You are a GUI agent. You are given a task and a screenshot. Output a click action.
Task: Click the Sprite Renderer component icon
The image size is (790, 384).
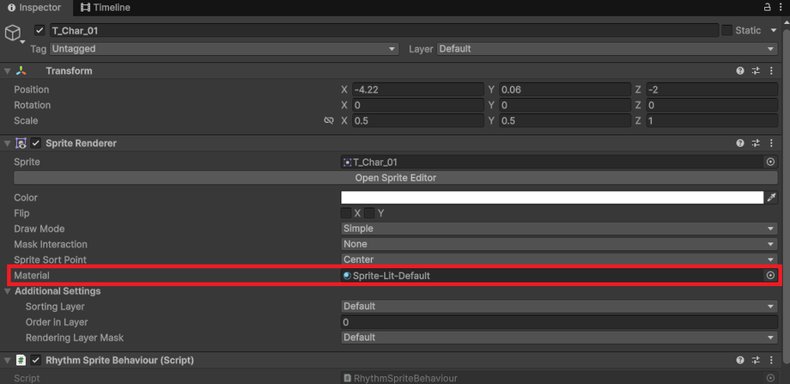(x=21, y=143)
